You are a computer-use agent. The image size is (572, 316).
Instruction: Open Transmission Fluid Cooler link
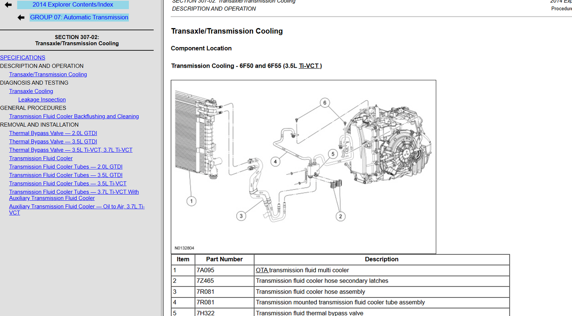tap(41, 158)
